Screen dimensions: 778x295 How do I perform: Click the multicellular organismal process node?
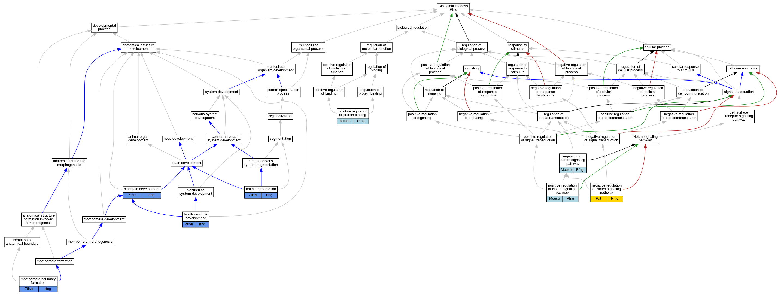(x=308, y=47)
